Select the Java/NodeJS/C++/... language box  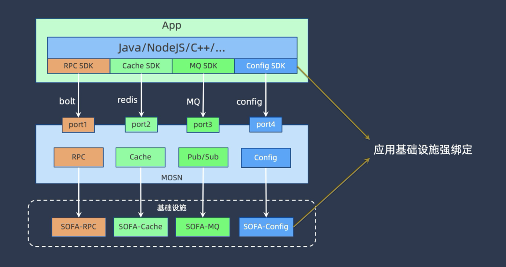172,48
